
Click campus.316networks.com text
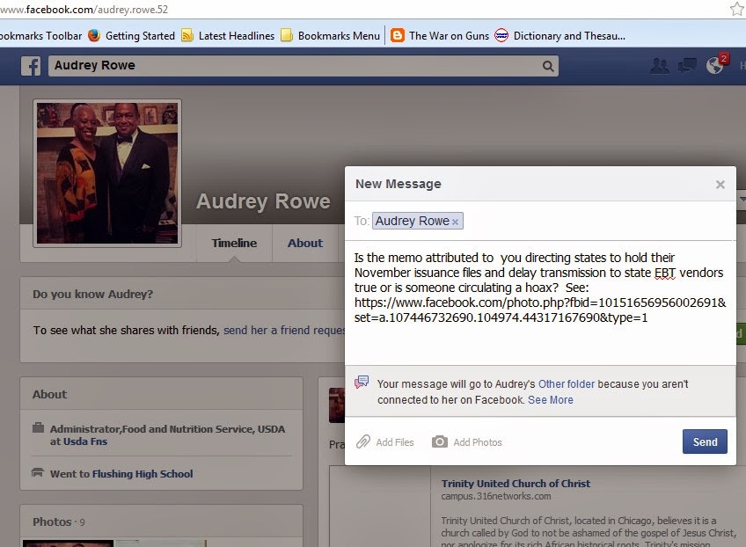(496, 496)
